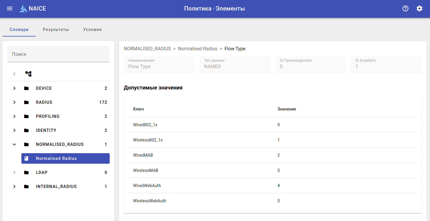
Task: Expand the INTERNAL_RADIUS folder chevron
Action: 14,187
